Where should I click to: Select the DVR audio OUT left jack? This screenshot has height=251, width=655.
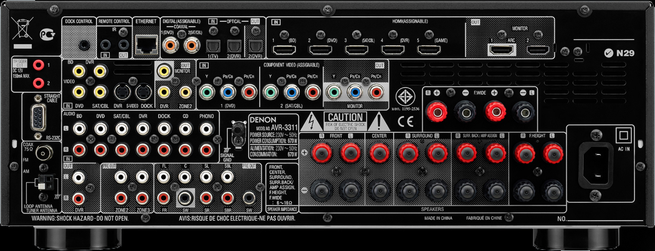[79, 177]
